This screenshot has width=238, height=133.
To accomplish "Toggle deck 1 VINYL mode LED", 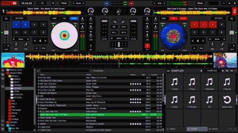I will point(75,26).
